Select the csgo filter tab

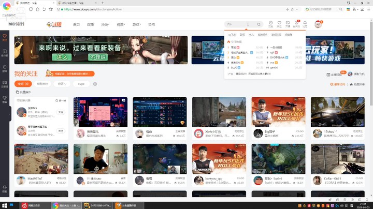(x=81, y=84)
